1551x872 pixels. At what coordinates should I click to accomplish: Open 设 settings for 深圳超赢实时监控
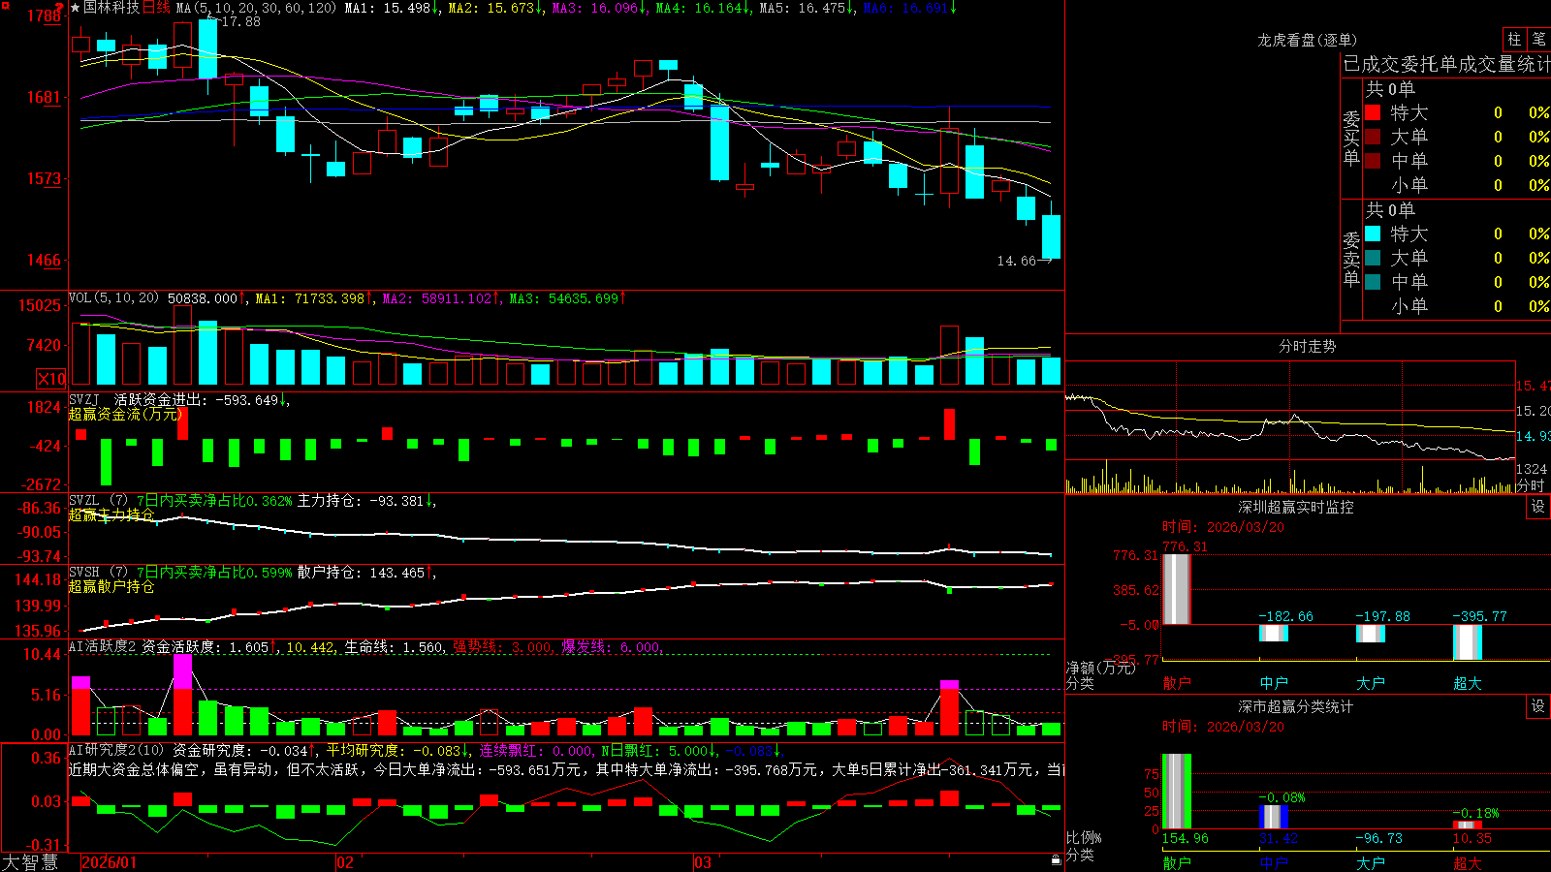point(1538,507)
